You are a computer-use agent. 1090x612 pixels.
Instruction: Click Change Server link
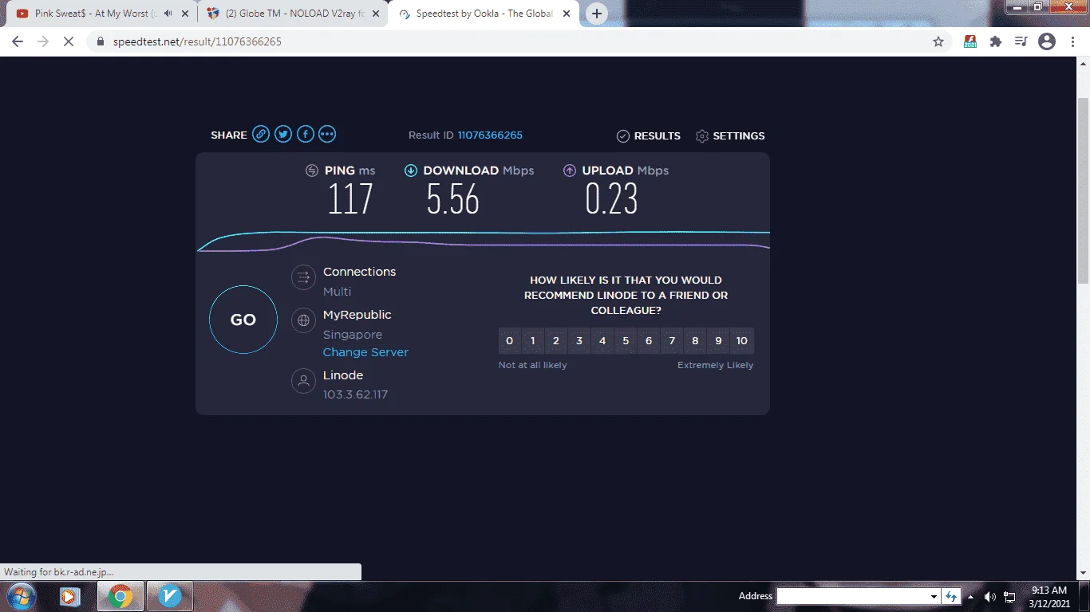point(365,352)
